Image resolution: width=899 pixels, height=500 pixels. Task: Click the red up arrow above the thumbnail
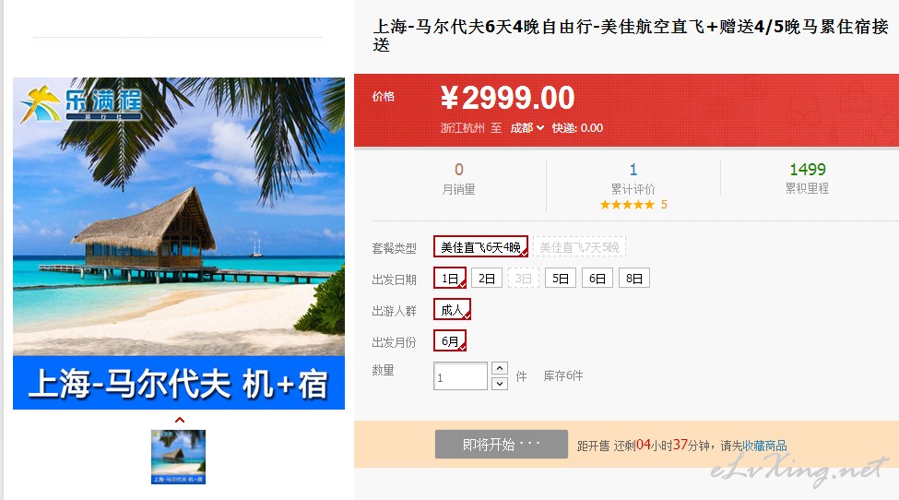(180, 420)
